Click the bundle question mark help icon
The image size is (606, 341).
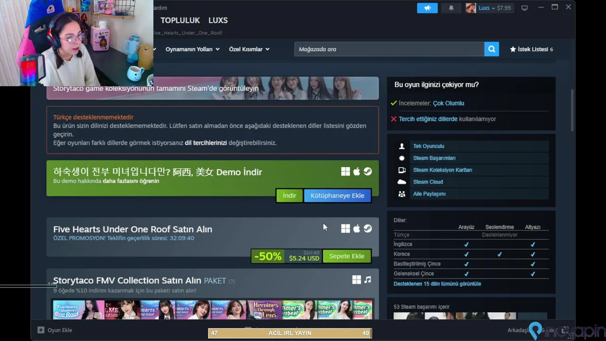click(232, 281)
